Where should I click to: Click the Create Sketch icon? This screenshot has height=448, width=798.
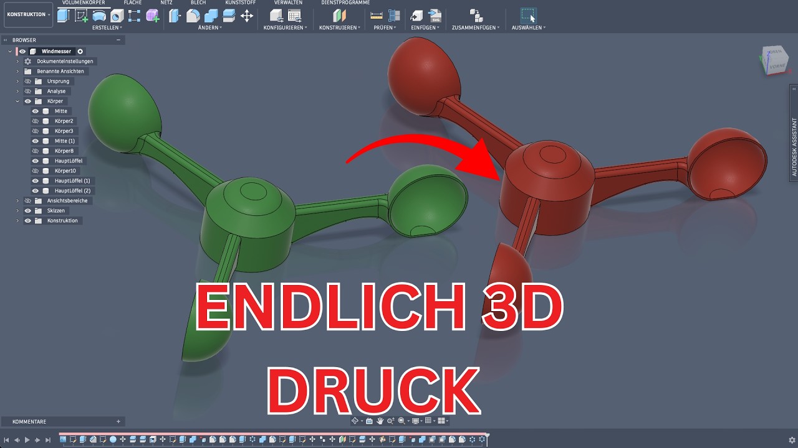coord(81,16)
